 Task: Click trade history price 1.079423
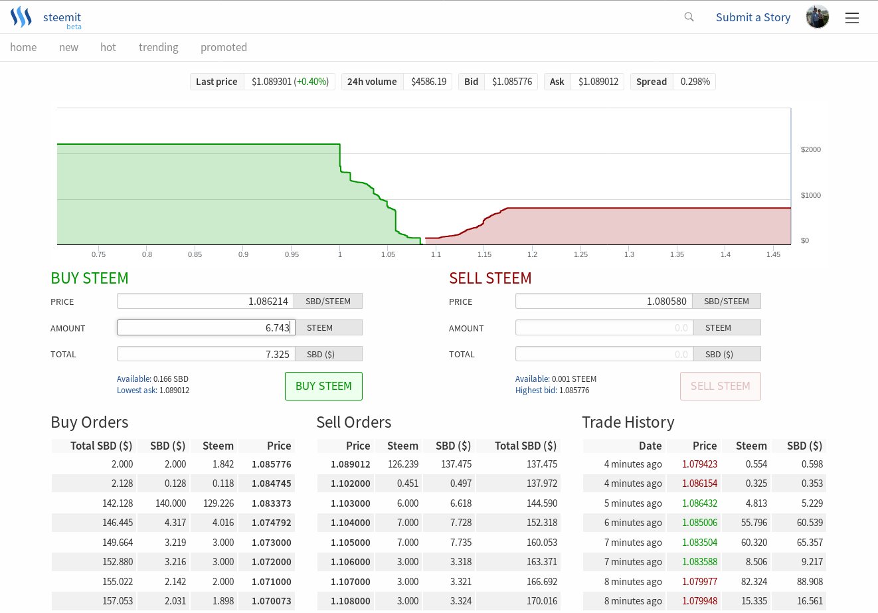(x=699, y=464)
